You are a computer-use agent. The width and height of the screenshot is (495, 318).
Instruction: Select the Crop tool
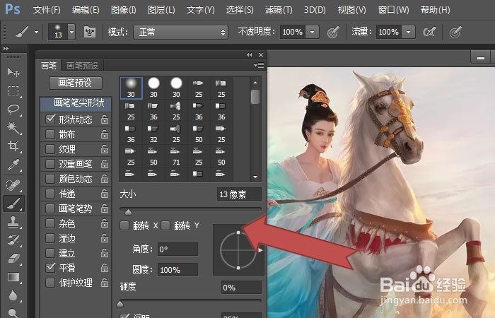(x=13, y=146)
